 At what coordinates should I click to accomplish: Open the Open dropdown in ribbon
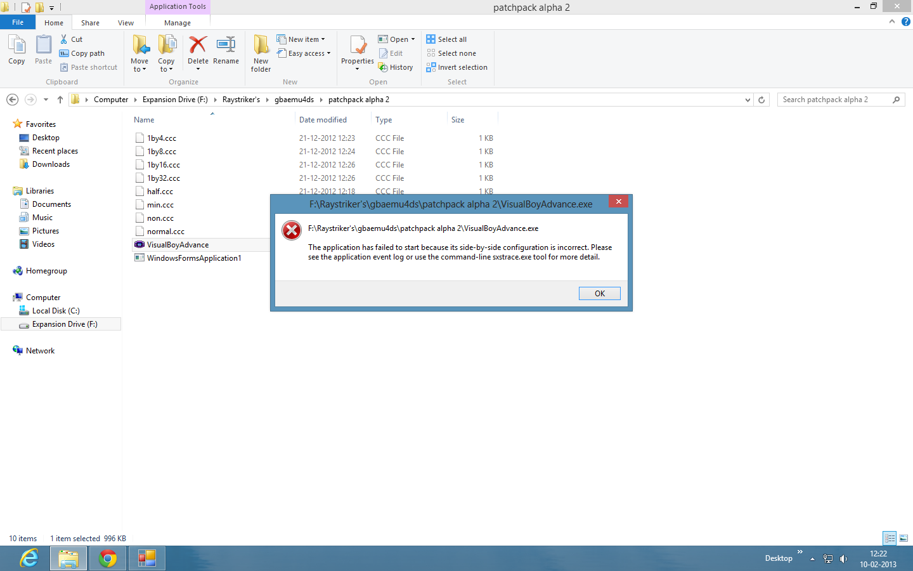click(396, 39)
